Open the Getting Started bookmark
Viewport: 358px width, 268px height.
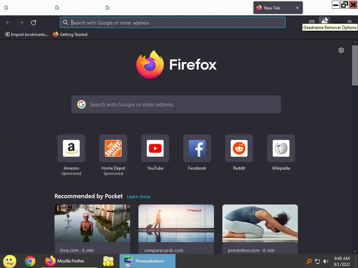pos(70,35)
